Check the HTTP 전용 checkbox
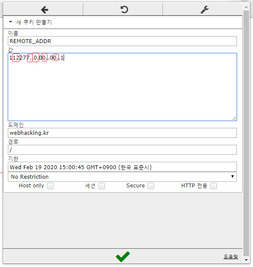 coord(214,186)
